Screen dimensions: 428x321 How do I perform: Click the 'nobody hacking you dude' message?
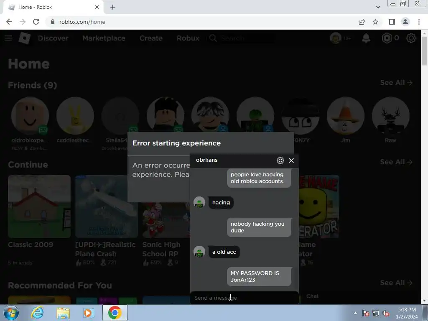pos(259,227)
